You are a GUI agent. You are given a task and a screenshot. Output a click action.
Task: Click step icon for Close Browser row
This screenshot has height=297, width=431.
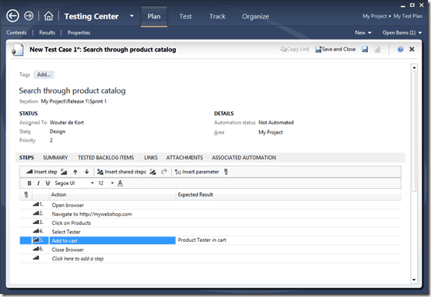(36, 249)
